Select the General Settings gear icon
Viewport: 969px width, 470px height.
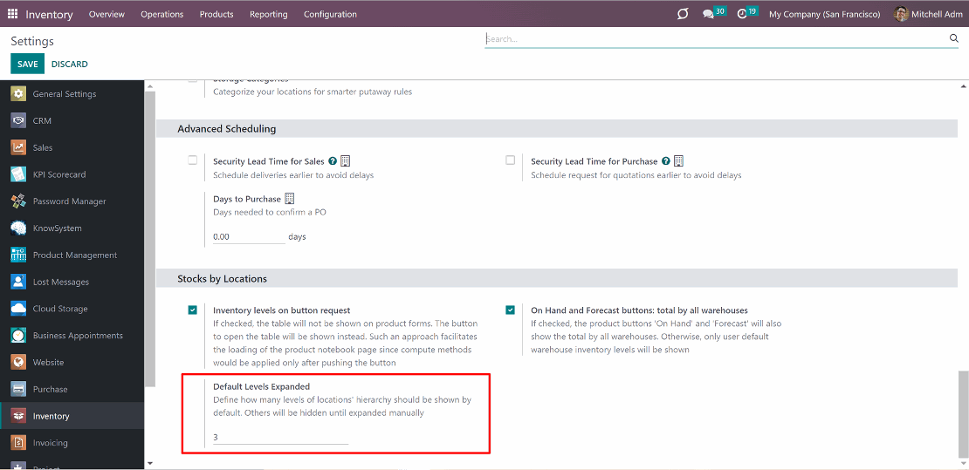pyautogui.click(x=18, y=94)
